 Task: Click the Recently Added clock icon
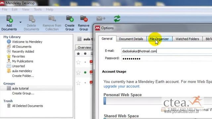coord(9,51)
